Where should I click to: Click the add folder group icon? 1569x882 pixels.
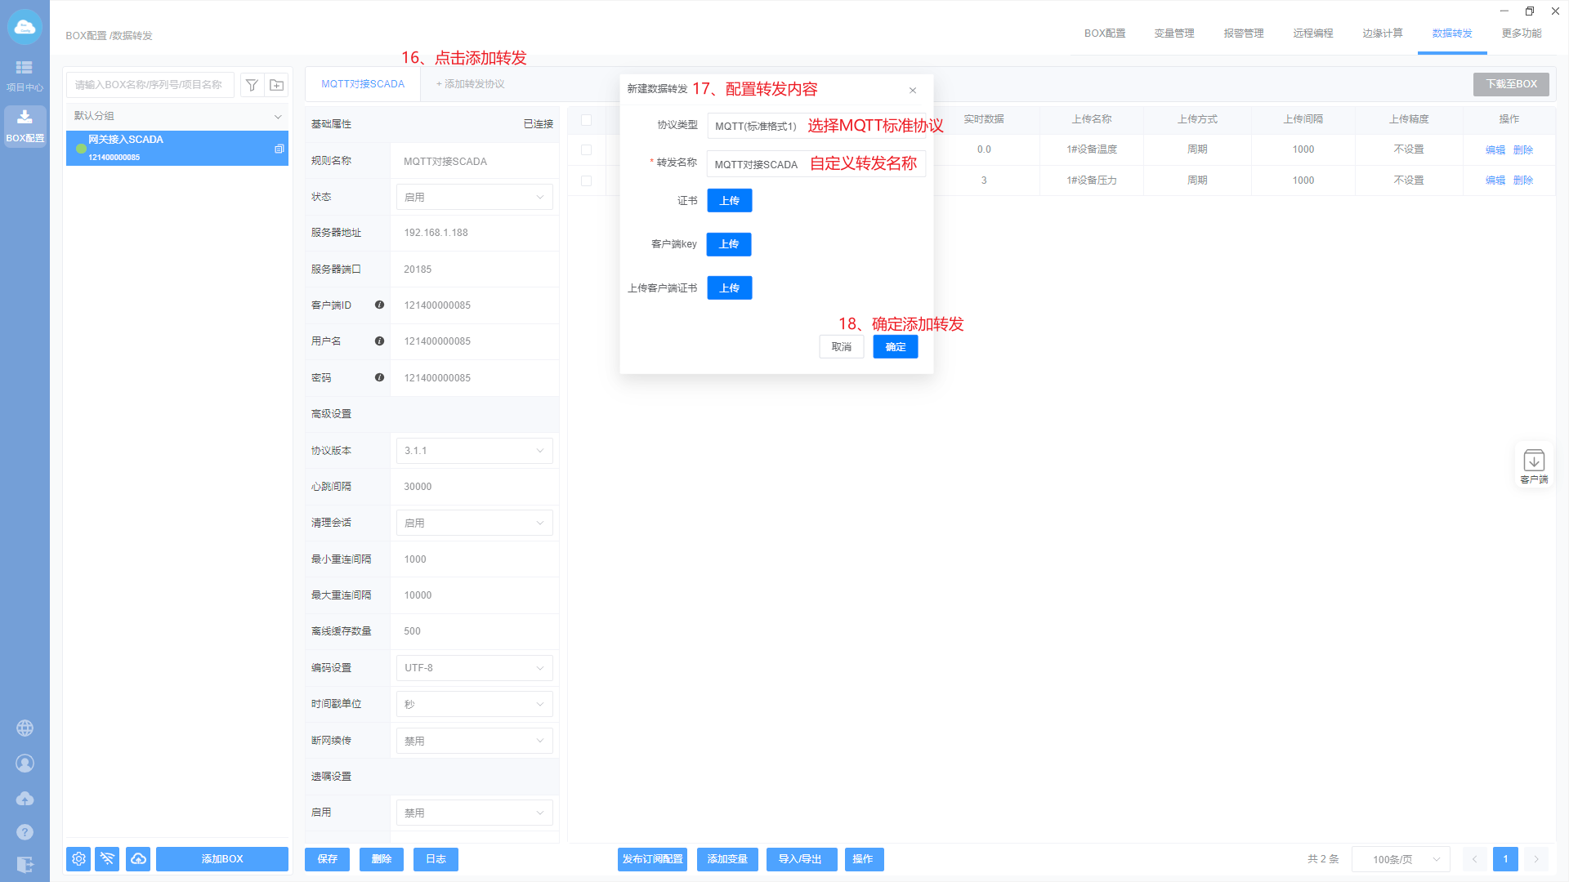tap(277, 85)
